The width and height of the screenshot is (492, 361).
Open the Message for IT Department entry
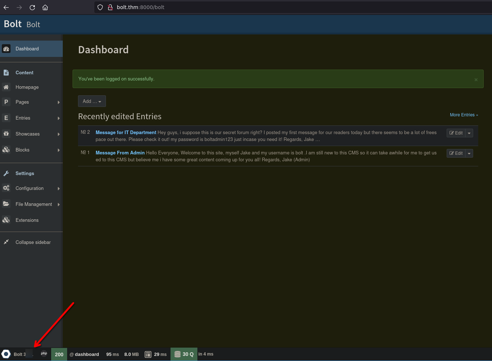coord(126,133)
